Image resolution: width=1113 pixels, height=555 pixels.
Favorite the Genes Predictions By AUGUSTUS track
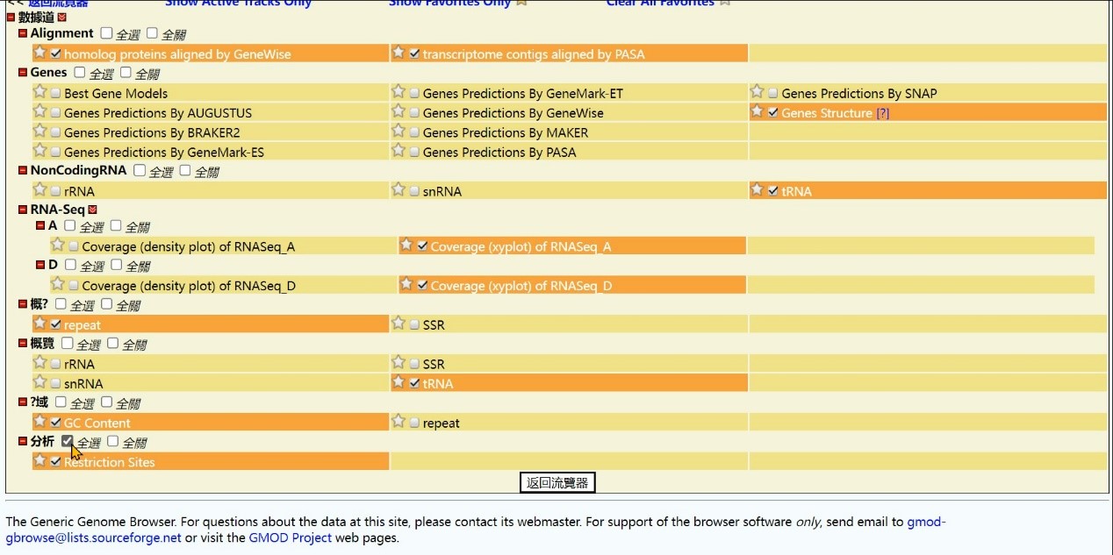(x=39, y=111)
